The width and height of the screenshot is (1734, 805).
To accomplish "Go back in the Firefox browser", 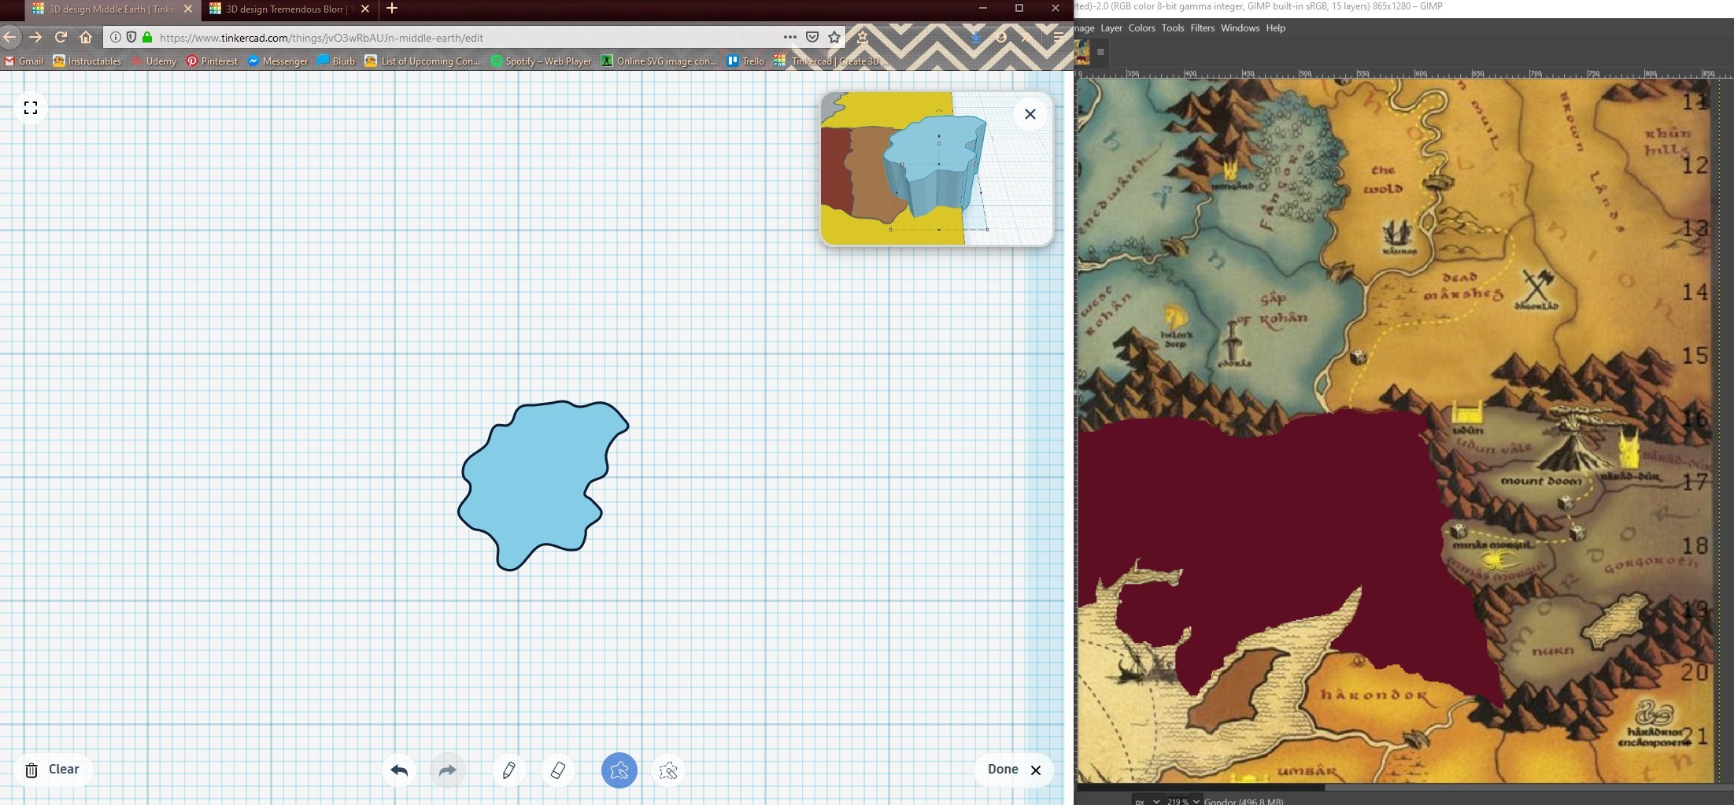I will pos(9,37).
